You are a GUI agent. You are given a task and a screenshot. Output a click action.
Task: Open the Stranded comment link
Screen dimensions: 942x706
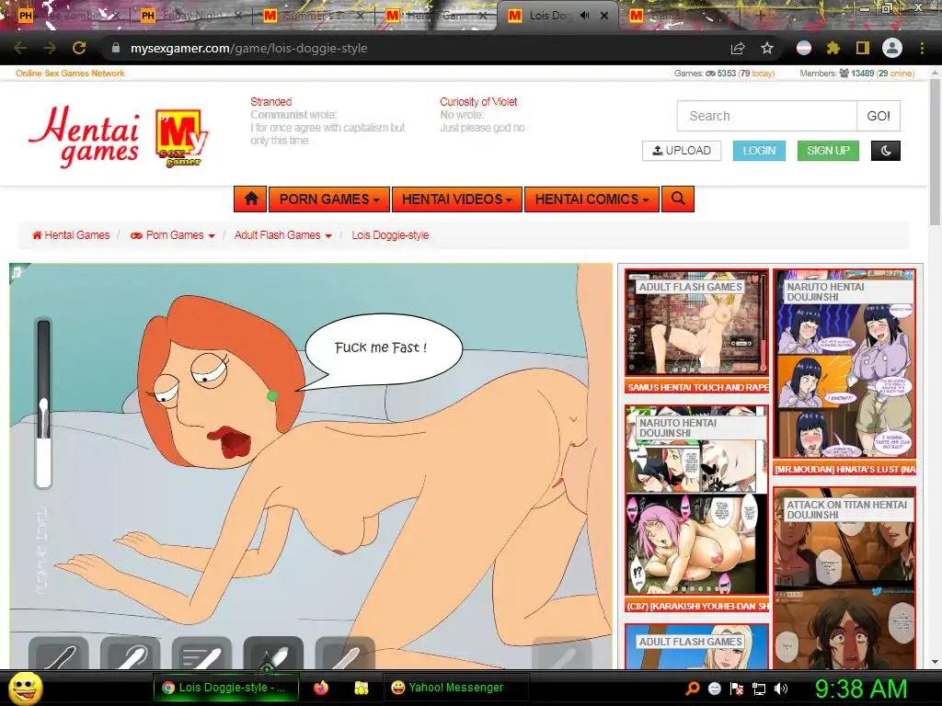coord(271,102)
